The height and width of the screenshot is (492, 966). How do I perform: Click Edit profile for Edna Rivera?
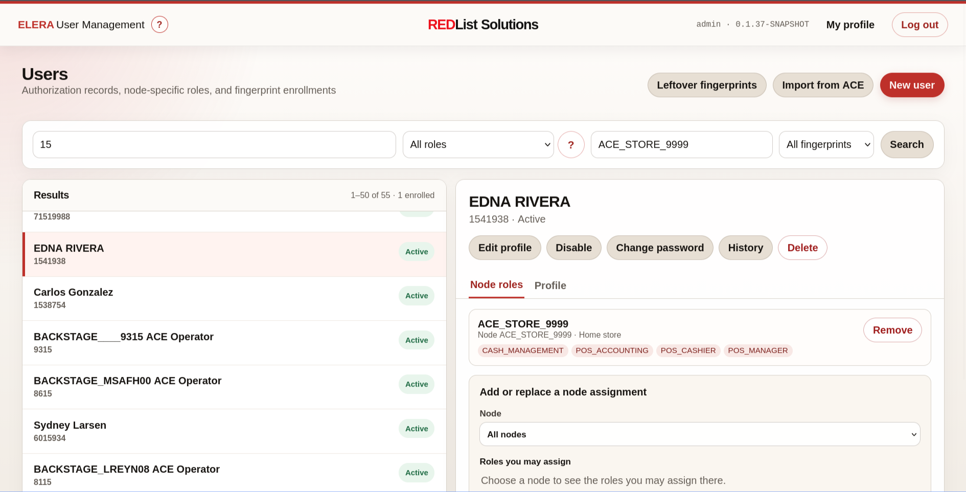504,248
